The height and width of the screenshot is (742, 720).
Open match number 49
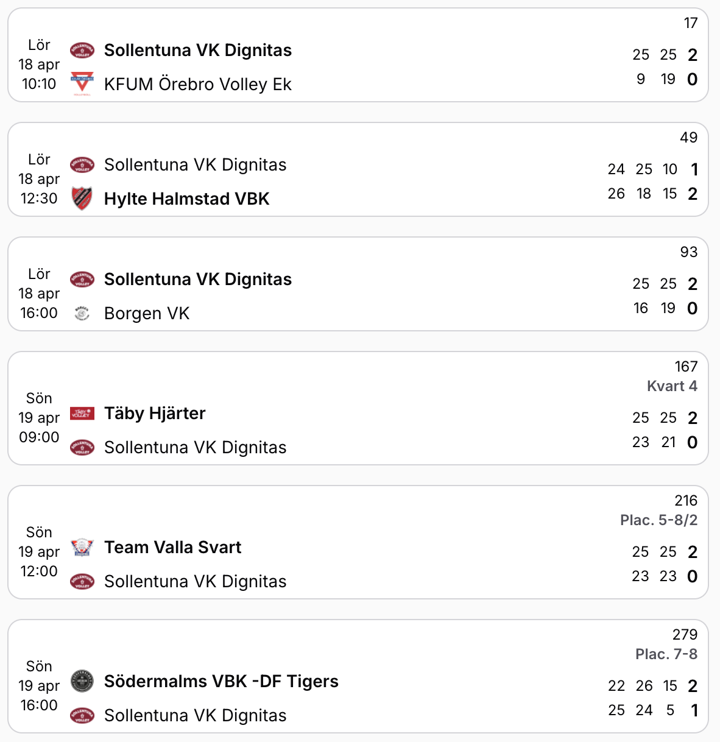tap(688, 138)
